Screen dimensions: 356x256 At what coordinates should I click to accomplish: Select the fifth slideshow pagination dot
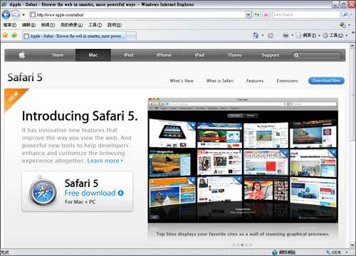click(251, 245)
